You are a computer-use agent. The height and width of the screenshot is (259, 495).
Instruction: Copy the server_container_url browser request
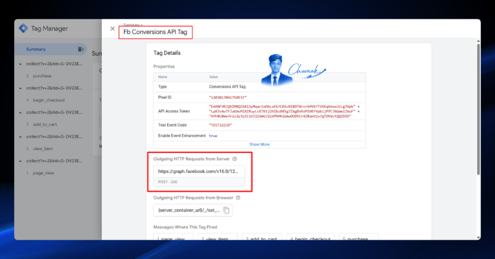coord(226,210)
